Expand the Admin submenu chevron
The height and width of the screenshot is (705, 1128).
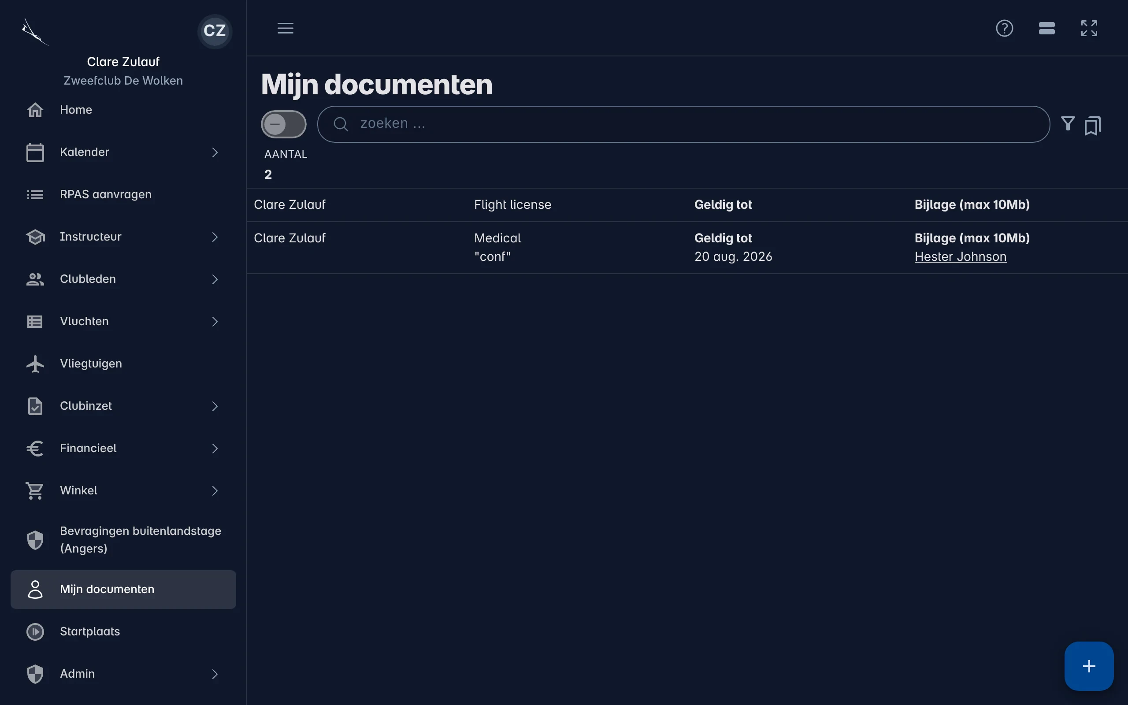tap(215, 674)
